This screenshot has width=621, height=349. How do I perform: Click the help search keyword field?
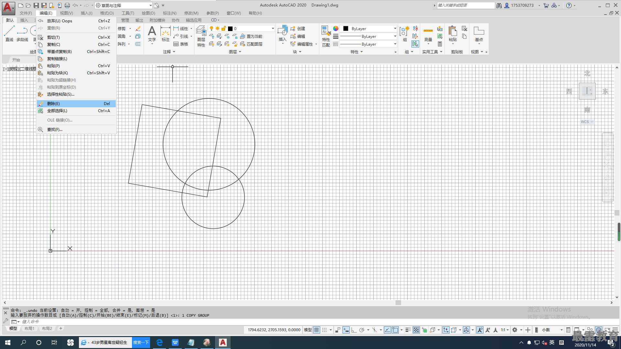tap(466, 5)
